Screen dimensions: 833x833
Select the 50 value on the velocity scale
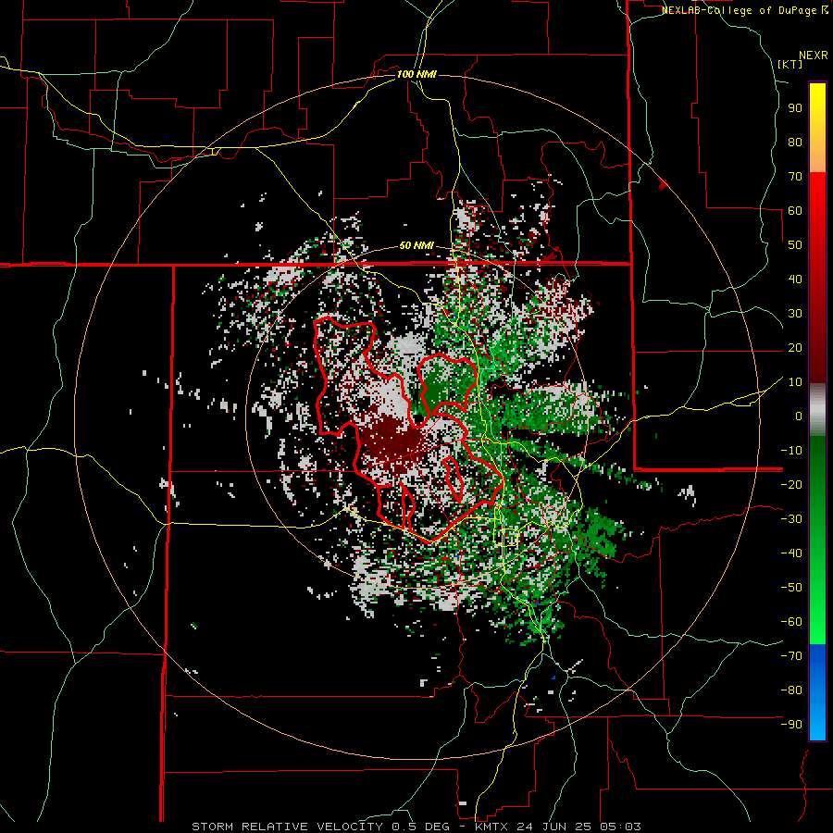pos(795,245)
